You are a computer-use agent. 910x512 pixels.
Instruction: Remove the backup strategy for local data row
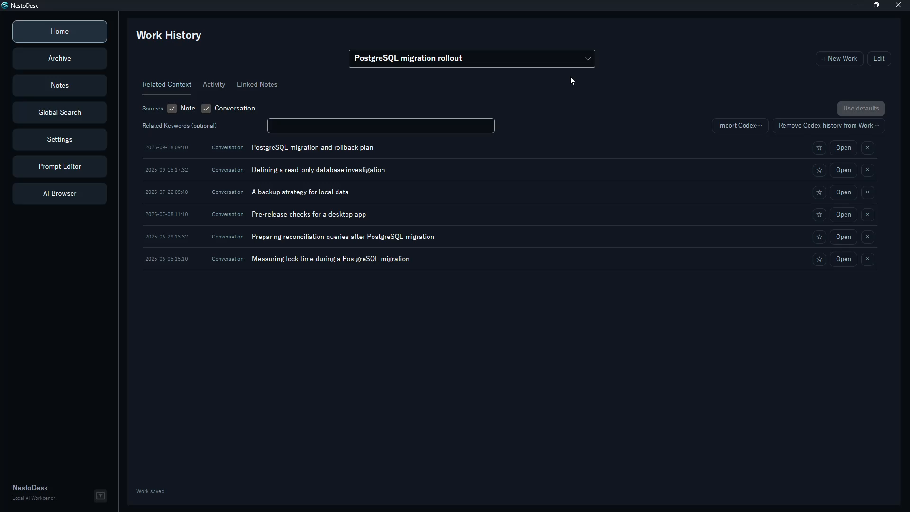coord(867,192)
